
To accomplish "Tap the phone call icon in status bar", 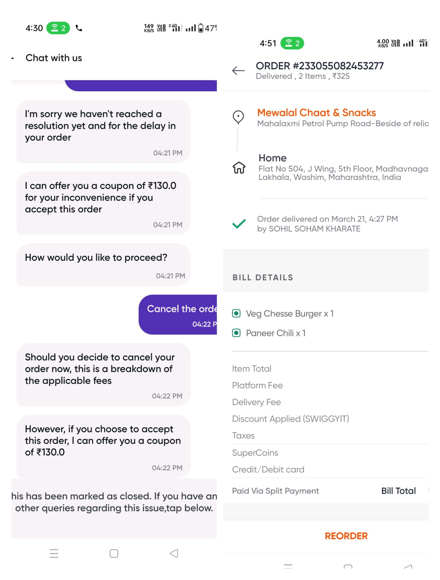I will 79,28.
